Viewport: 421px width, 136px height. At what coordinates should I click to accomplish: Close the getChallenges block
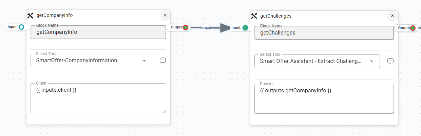click(392, 16)
